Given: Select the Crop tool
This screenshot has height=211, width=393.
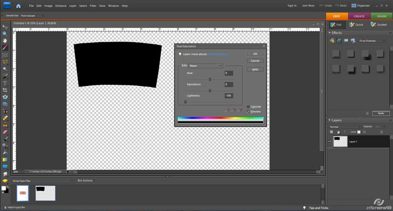Looking at the screenshot, I should [x=4, y=90].
